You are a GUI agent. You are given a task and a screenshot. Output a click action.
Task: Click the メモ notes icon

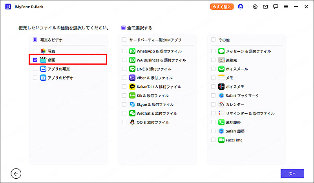221,78
